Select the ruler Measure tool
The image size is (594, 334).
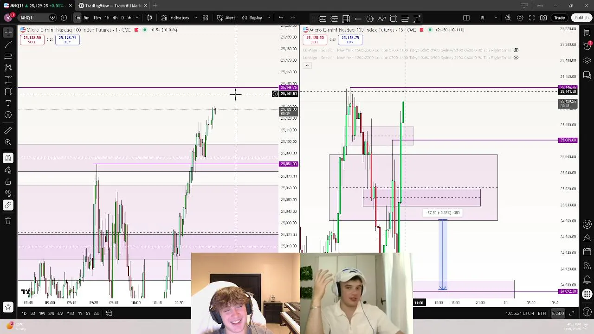8,131
